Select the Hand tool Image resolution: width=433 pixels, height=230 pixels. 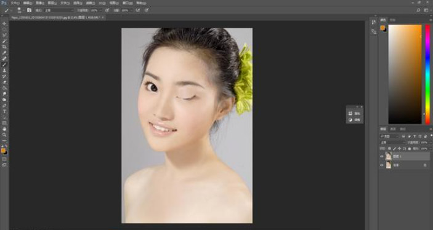(4, 129)
